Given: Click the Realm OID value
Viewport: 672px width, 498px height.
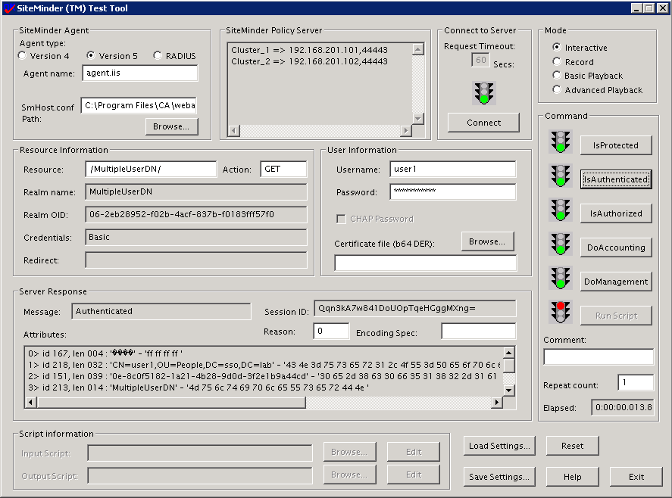Looking at the screenshot, I should point(196,214).
